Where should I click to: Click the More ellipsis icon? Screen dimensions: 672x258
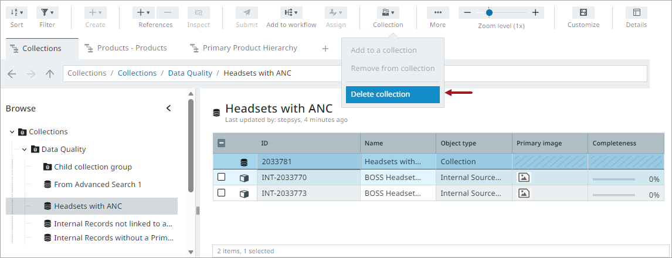pos(437,12)
